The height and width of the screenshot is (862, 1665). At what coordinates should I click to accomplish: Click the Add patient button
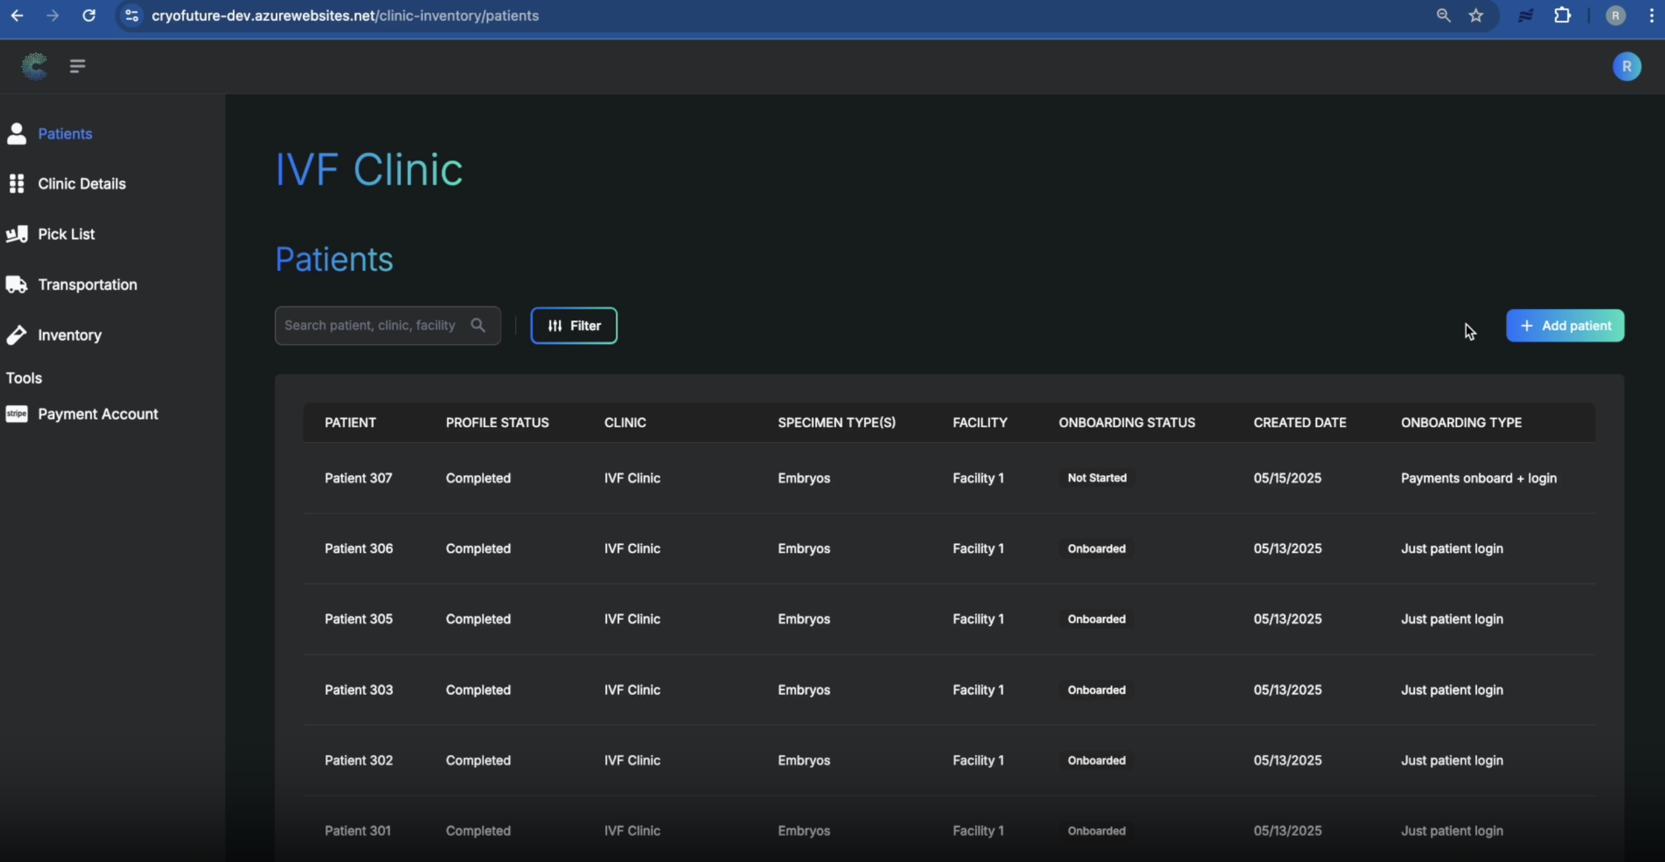point(1564,326)
